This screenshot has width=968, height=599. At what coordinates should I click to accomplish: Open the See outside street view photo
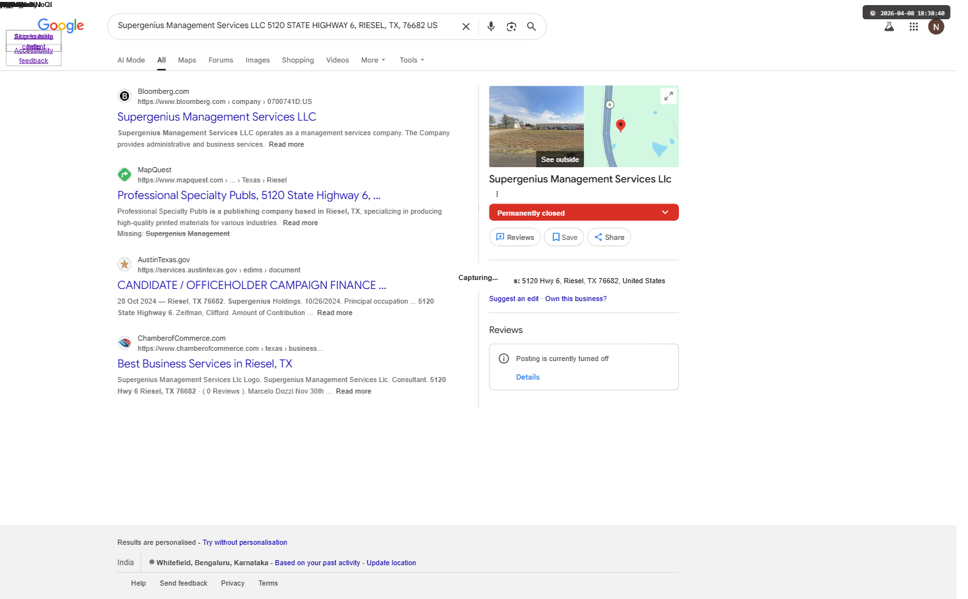click(537, 126)
